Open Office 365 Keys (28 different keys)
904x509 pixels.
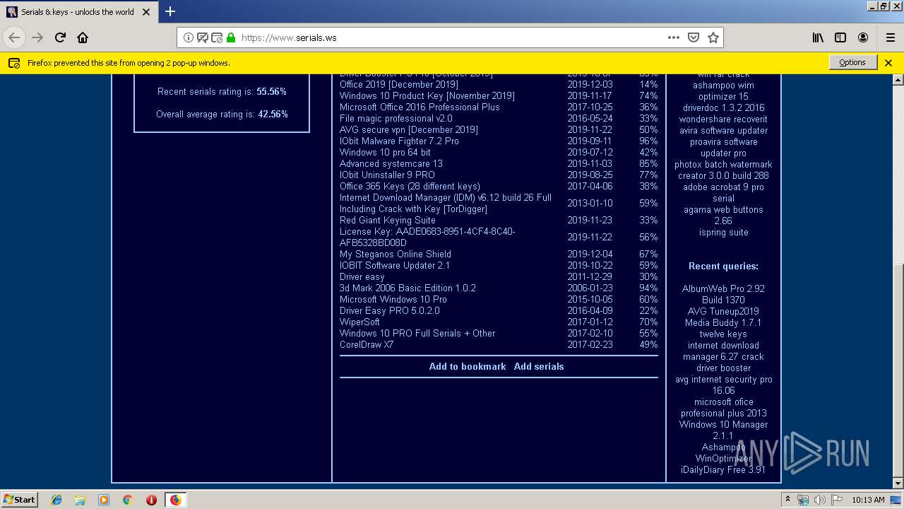coord(410,186)
